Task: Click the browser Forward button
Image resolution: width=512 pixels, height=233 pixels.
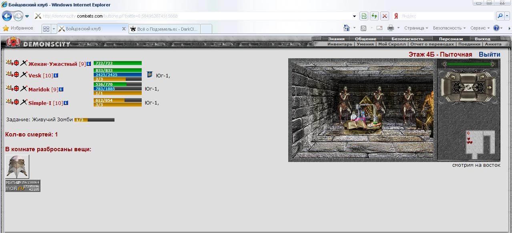Action: [18, 16]
